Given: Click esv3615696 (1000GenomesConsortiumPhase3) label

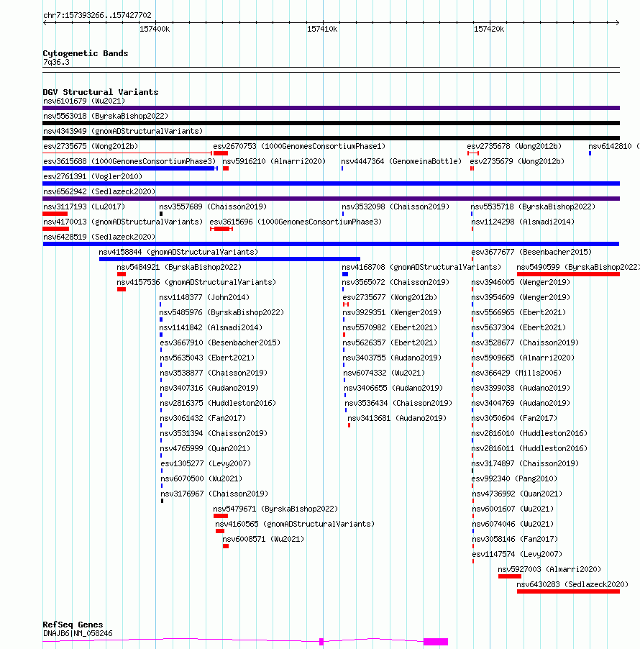Looking at the screenshot, I should pos(296,222).
